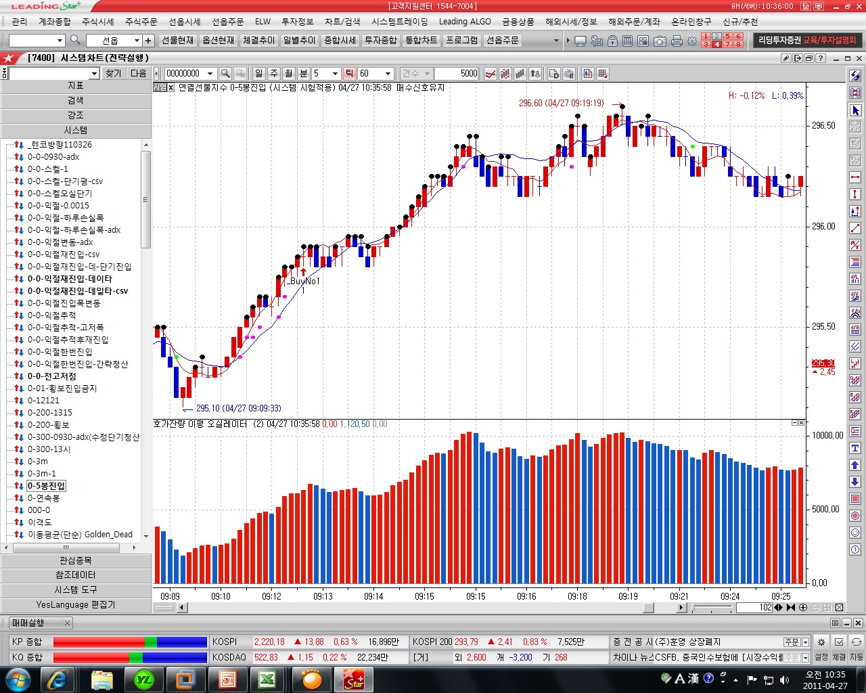Open the YesLanguage 편집기 panel
The width and height of the screenshot is (866, 693).
pos(76,605)
